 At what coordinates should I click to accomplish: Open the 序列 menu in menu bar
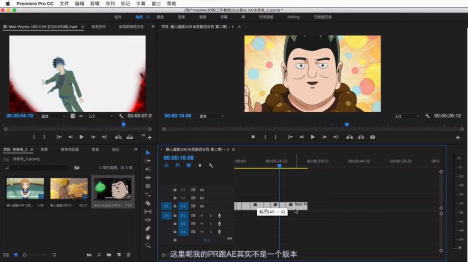[x=110, y=4]
